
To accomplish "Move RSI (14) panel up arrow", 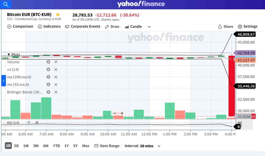I will (x=29, y=123).
